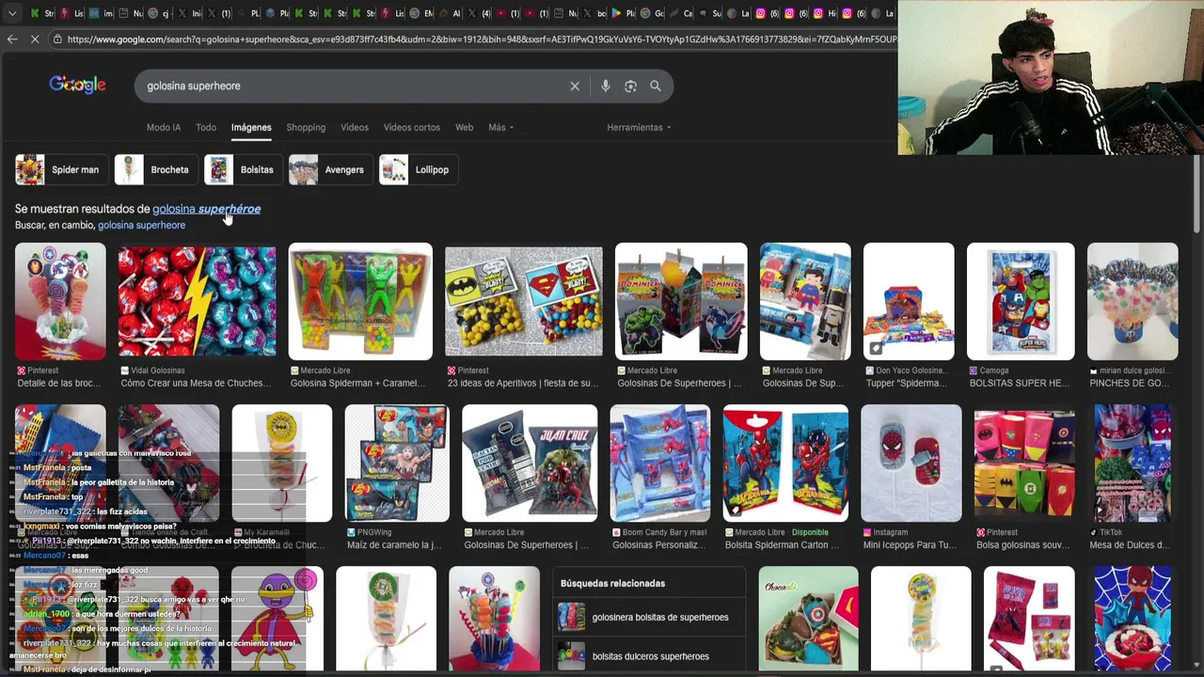Switch to the Todo results tab
This screenshot has height=677, width=1204.
pos(206,127)
